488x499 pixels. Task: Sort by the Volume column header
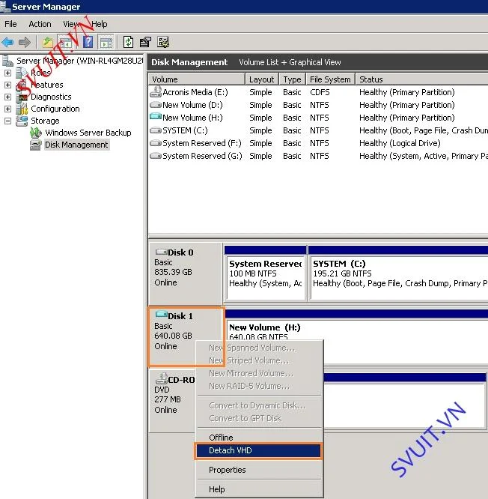point(196,79)
